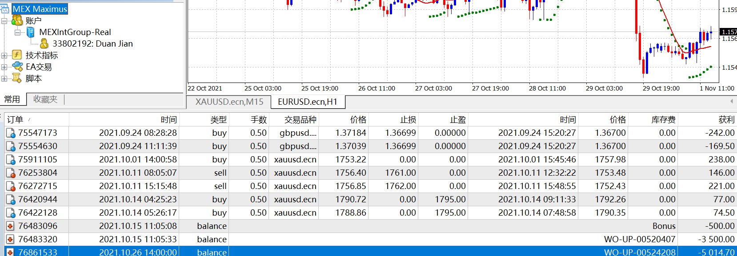The width and height of the screenshot is (737, 256).
Task: Click the 脚本 scripts scroll icon
Action: click(x=17, y=78)
